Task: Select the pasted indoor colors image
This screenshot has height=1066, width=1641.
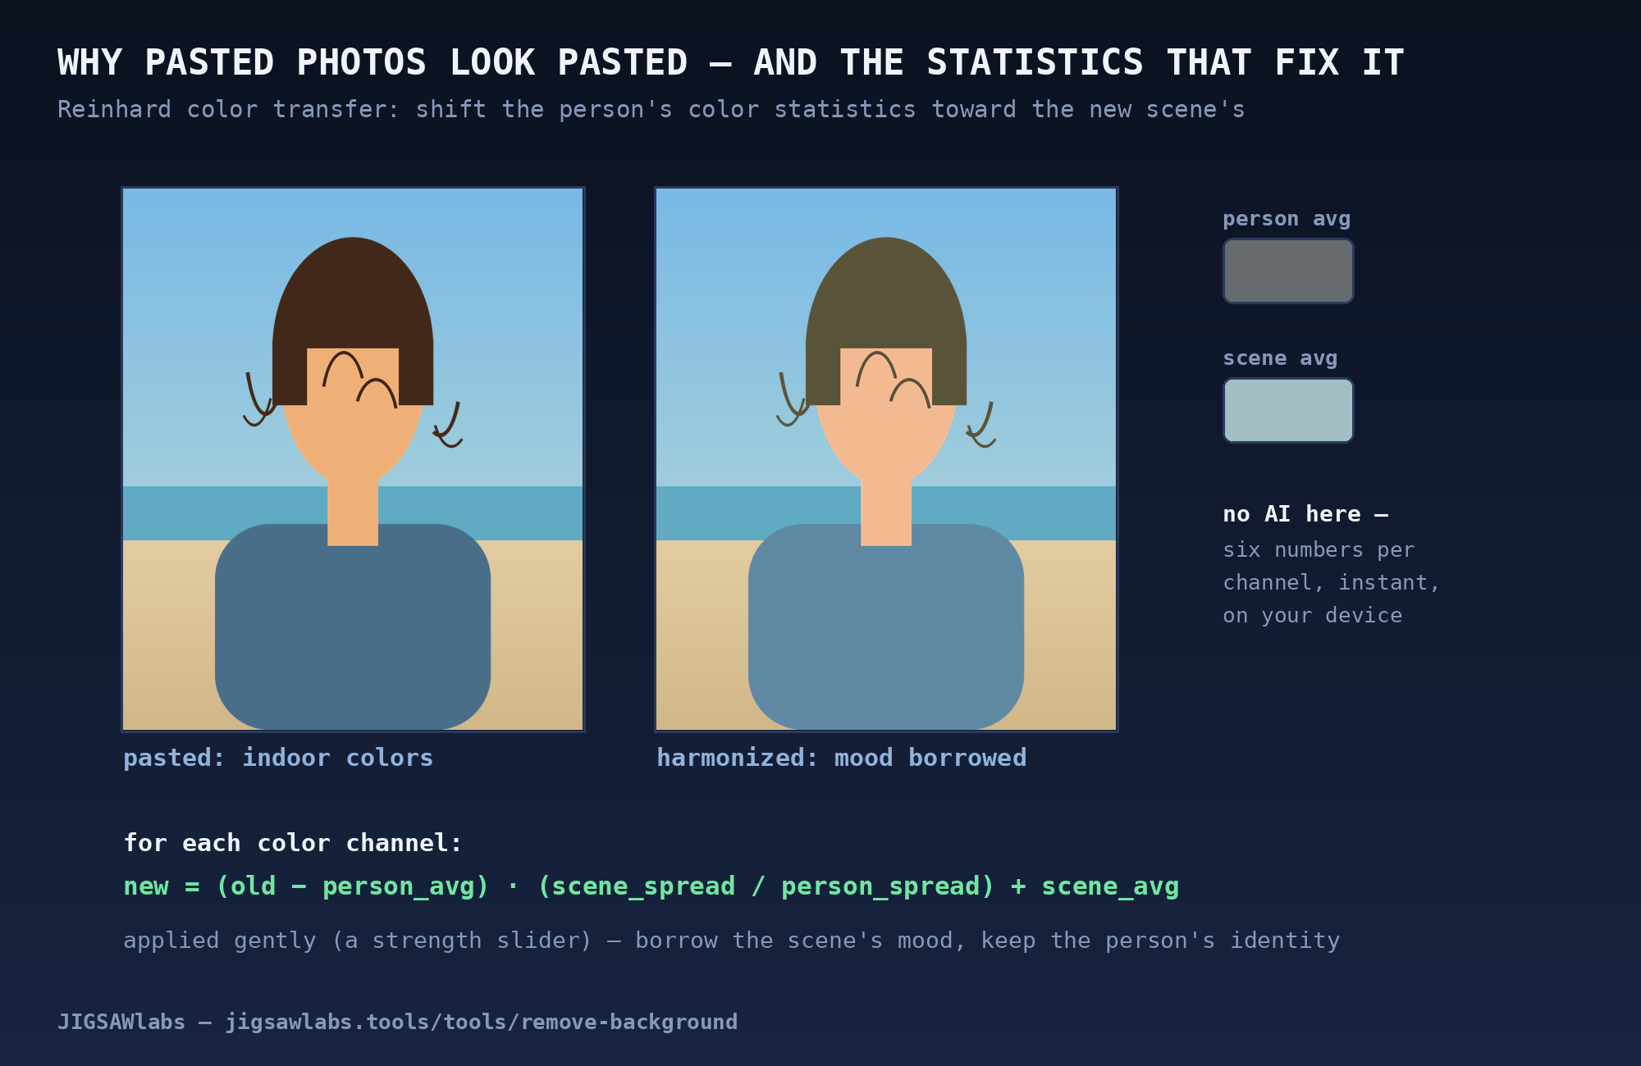Action: pos(353,459)
